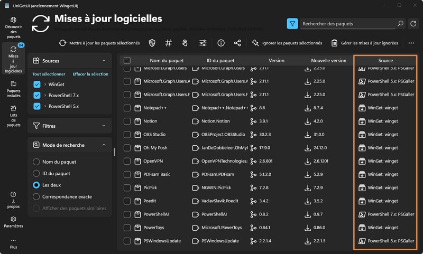
Task: Toggle the blue filter funnel button
Action: click(x=292, y=24)
